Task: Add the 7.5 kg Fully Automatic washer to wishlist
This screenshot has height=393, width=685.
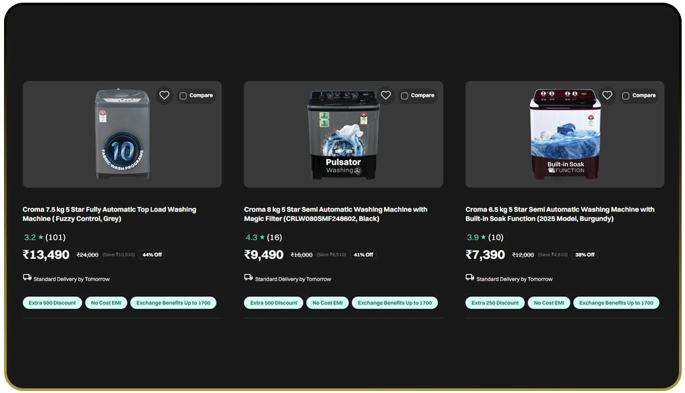Action: pos(164,95)
